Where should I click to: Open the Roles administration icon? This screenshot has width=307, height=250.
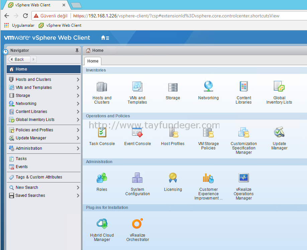[x=102, y=178]
